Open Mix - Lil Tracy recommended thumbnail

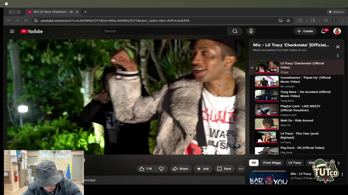[269, 177]
